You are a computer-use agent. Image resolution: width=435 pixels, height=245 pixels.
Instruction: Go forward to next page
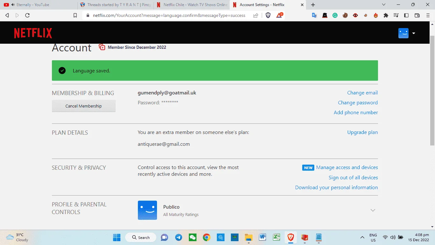(x=17, y=15)
